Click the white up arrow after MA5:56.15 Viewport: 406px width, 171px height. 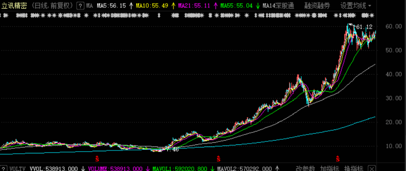click(131, 5)
